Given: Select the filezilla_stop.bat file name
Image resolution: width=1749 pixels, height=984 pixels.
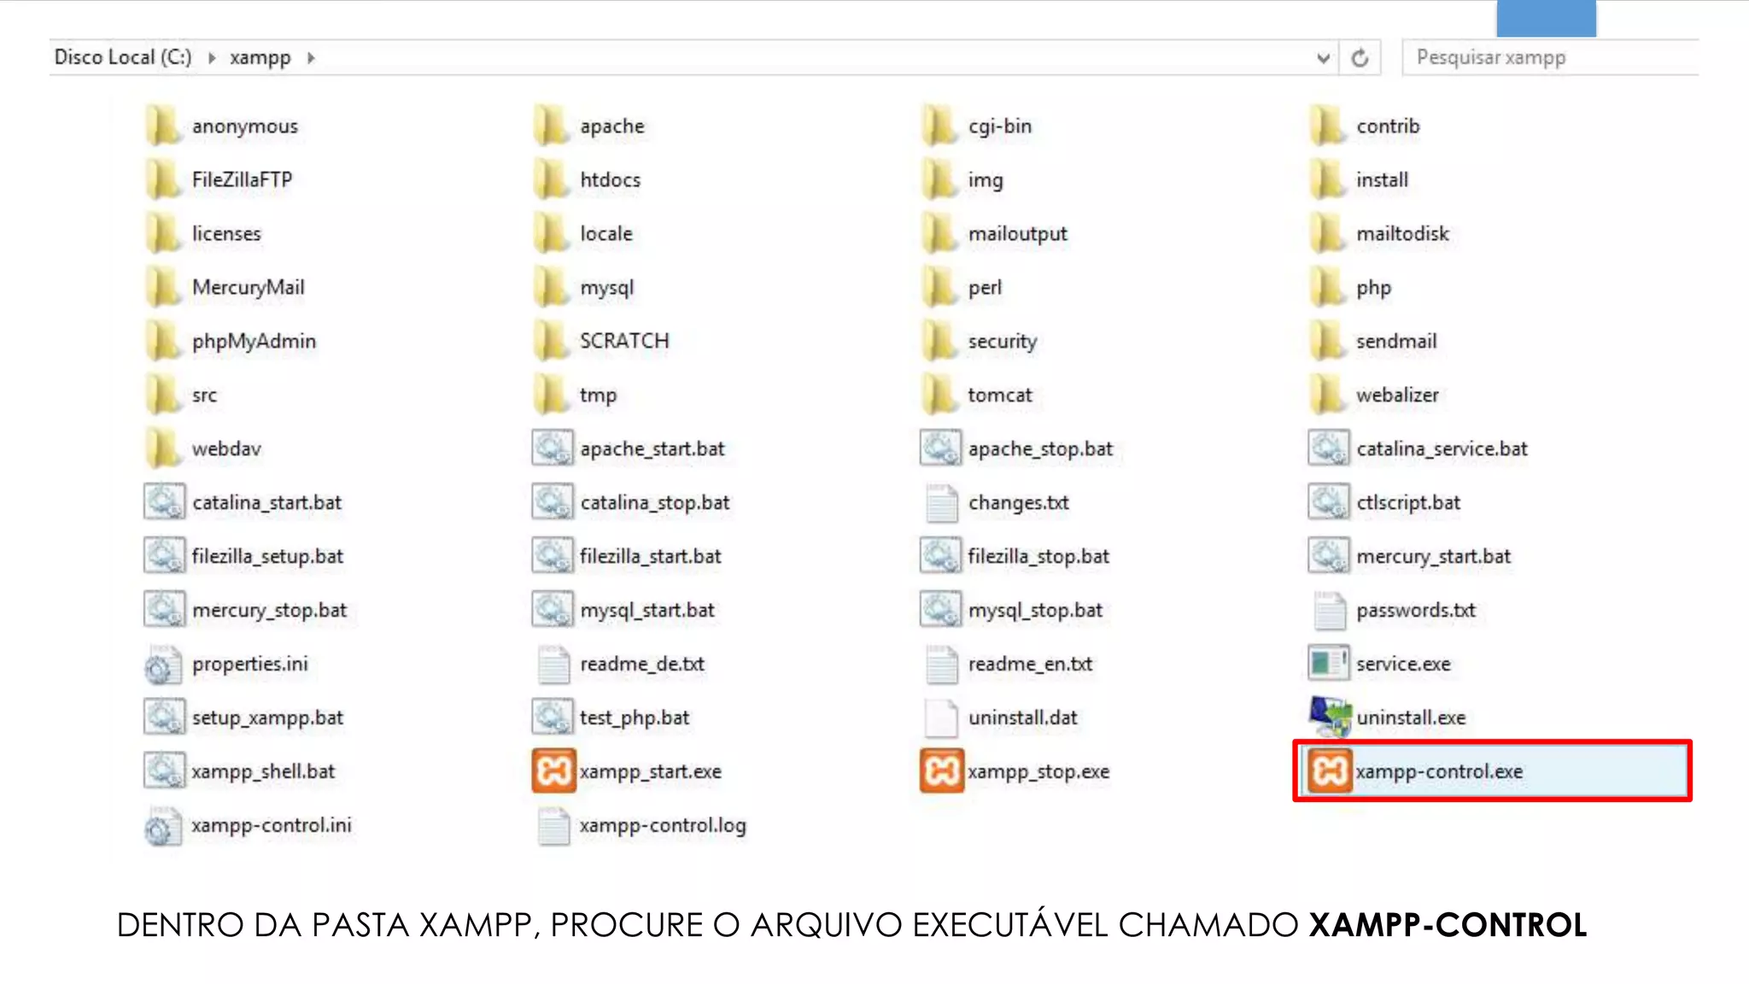Looking at the screenshot, I should (x=1038, y=557).
